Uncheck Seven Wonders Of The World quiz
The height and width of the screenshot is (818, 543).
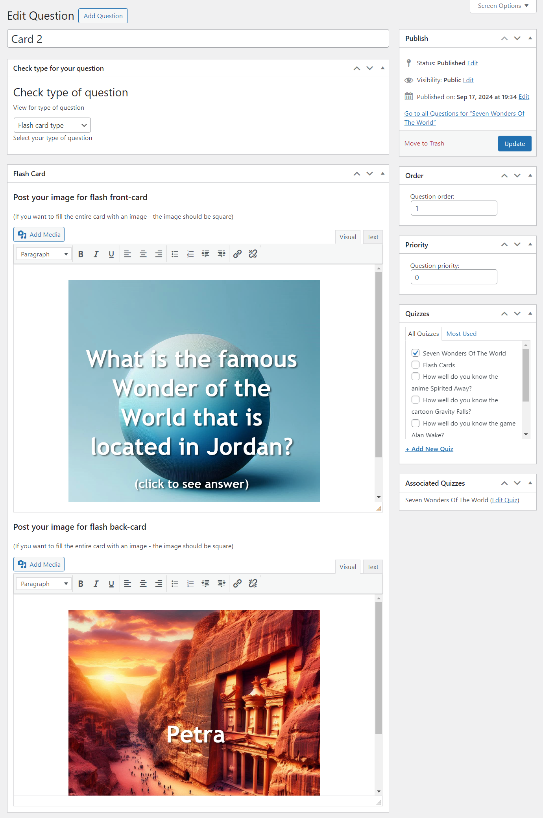416,353
